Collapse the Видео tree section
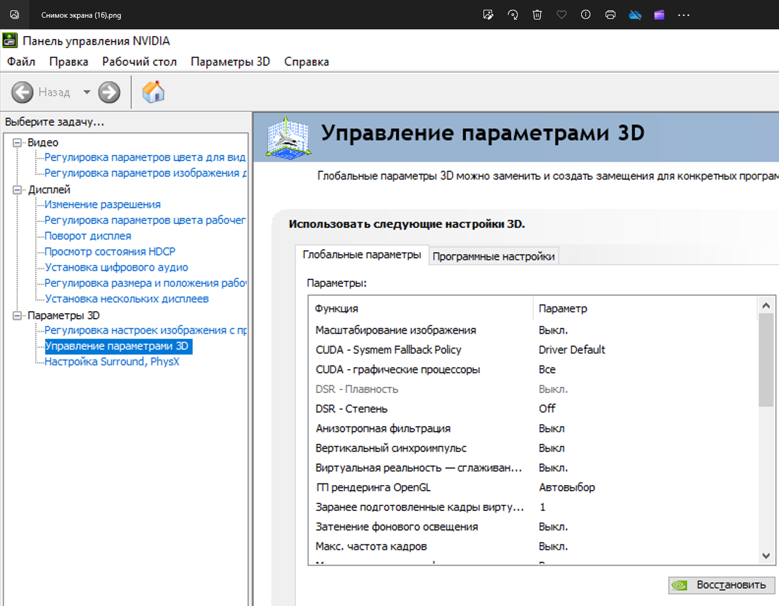Image resolution: width=779 pixels, height=606 pixels. (18, 143)
